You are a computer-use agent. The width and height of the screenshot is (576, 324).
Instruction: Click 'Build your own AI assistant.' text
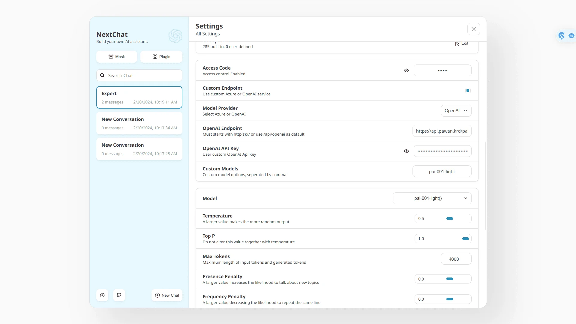click(122, 41)
